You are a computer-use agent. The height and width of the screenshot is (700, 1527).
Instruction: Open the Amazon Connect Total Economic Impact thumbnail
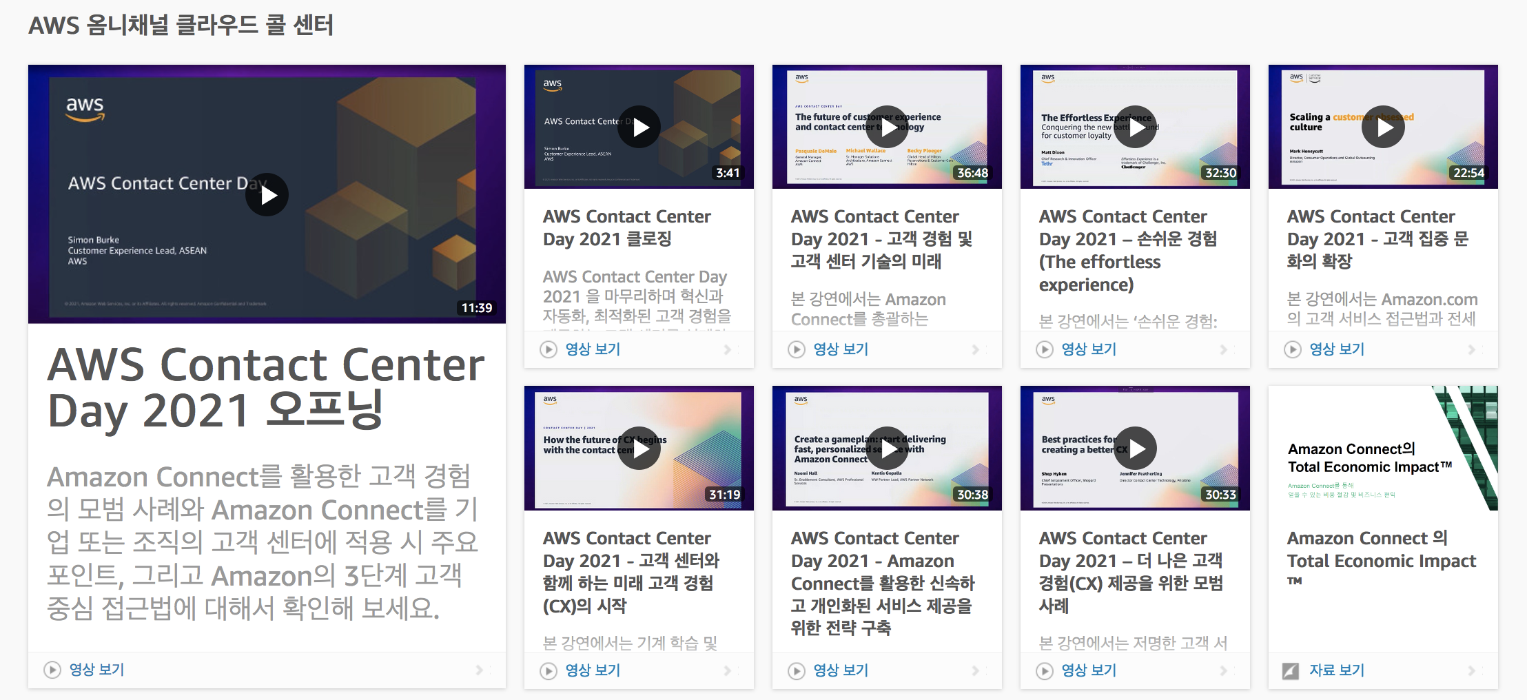[1383, 448]
